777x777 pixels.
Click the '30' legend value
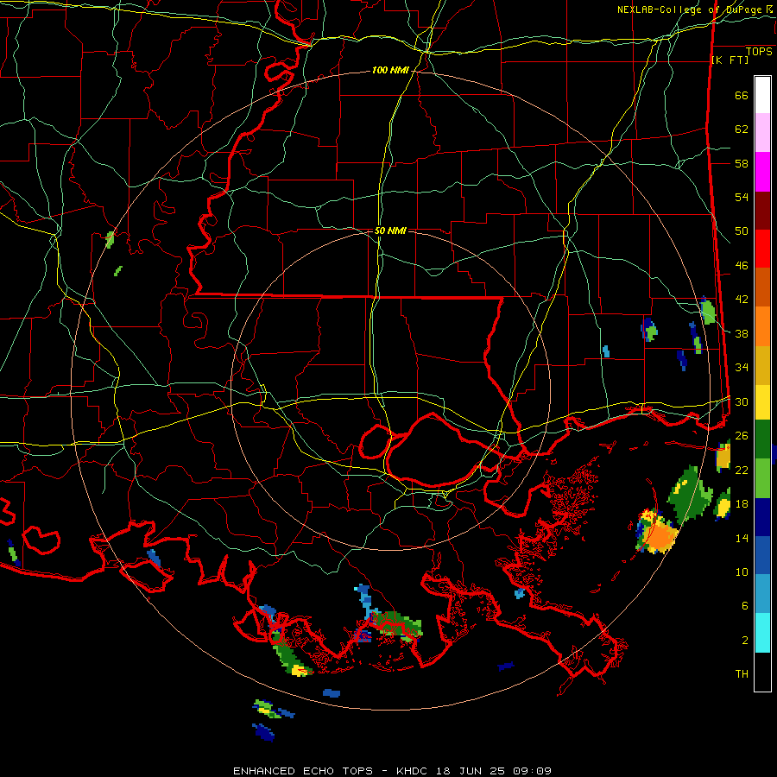click(742, 401)
